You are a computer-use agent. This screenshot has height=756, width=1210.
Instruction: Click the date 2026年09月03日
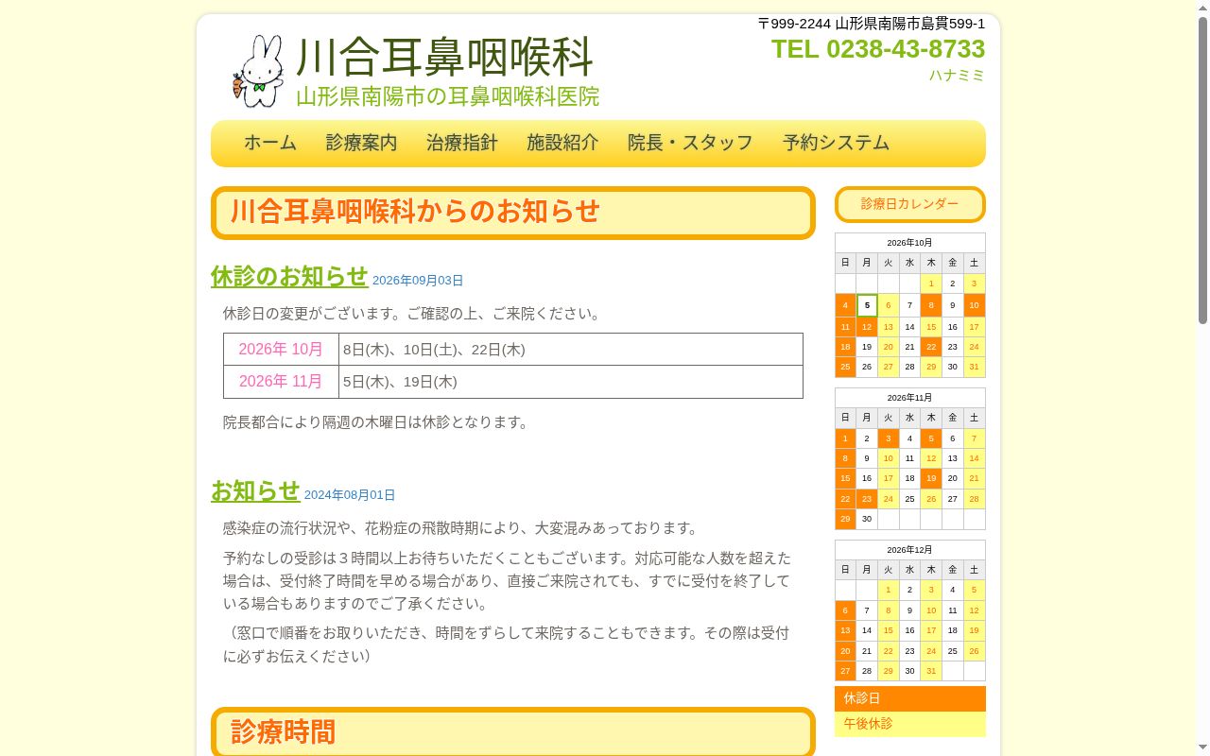tap(418, 281)
